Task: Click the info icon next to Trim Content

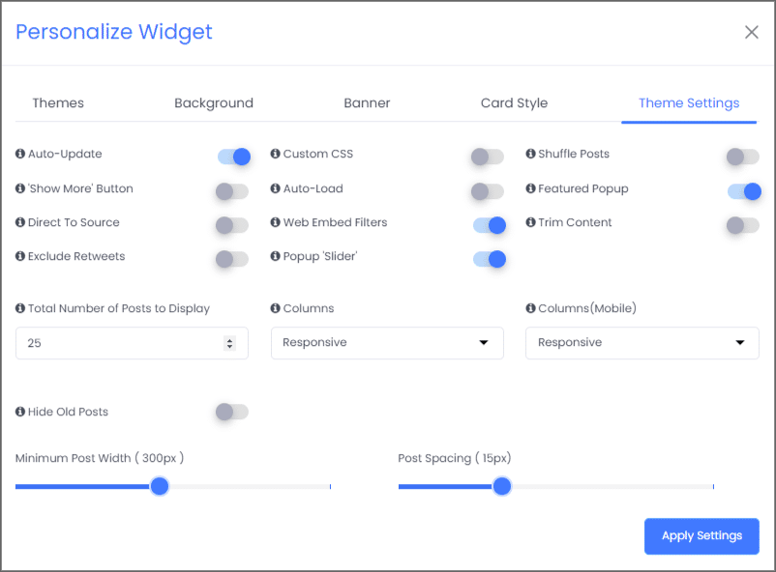Action: (x=530, y=222)
